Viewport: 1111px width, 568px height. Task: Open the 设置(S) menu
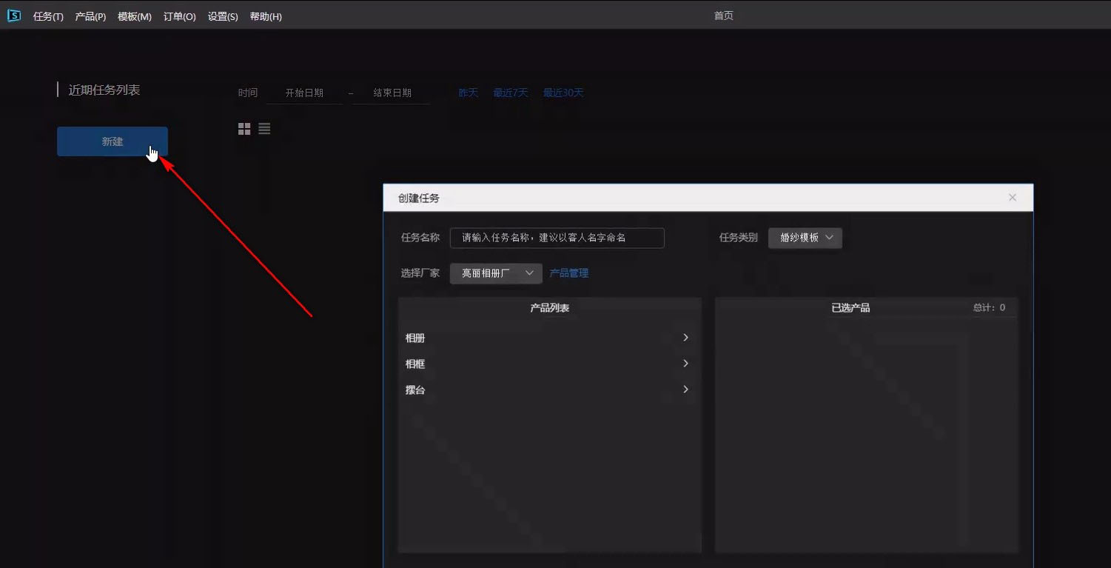(223, 16)
